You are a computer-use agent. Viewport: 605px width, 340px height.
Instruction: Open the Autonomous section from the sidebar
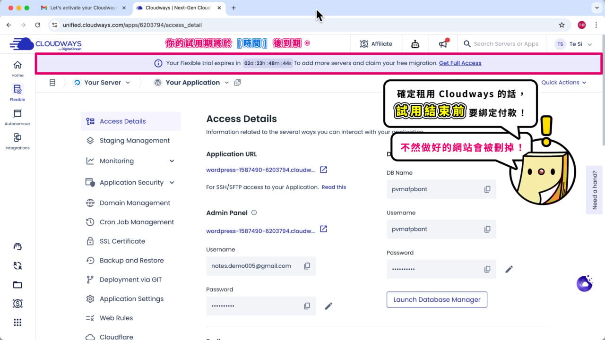tap(17, 119)
